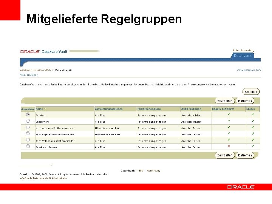This screenshot has width=272, height=204.
Task: Click Regeln definiert checkmark in Deaktiviert row
Action: click(x=229, y=121)
